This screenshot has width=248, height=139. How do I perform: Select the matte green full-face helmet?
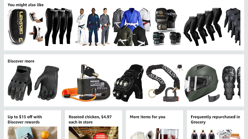[202, 83]
